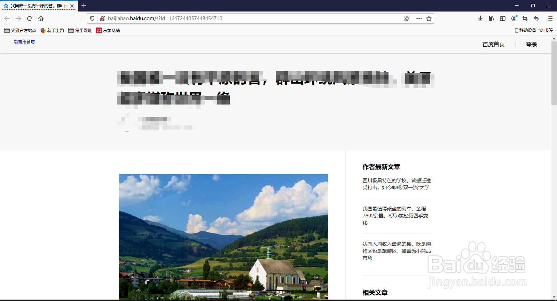Show QR code for this page
The height and width of the screenshot is (301, 557).
tap(407, 18)
